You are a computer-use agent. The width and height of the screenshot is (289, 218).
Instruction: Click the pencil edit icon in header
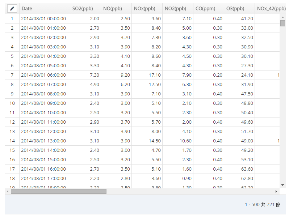[x=12, y=8]
